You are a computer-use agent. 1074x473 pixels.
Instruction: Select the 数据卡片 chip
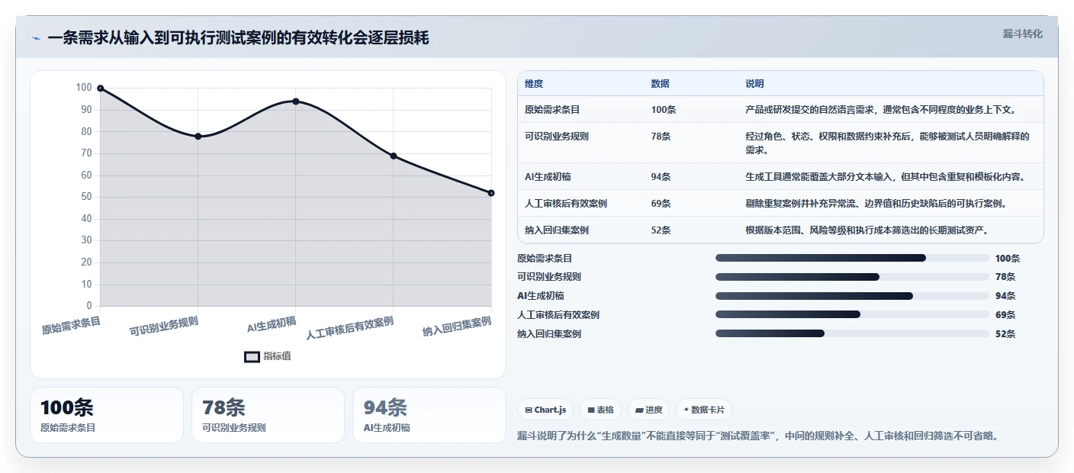(x=704, y=410)
